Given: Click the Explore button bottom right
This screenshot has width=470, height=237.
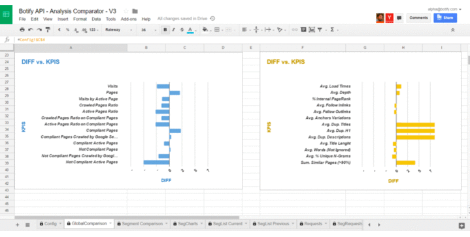Looking at the screenshot, I should (462, 226).
